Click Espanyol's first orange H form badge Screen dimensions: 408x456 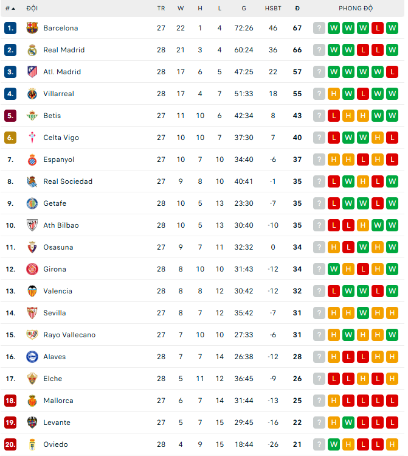pyautogui.click(x=334, y=160)
